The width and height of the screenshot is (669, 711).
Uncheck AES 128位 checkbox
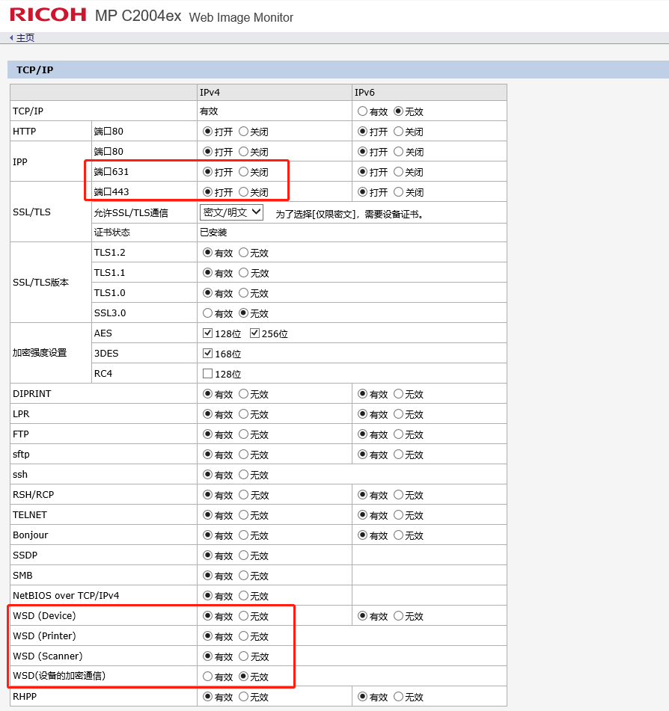click(208, 333)
